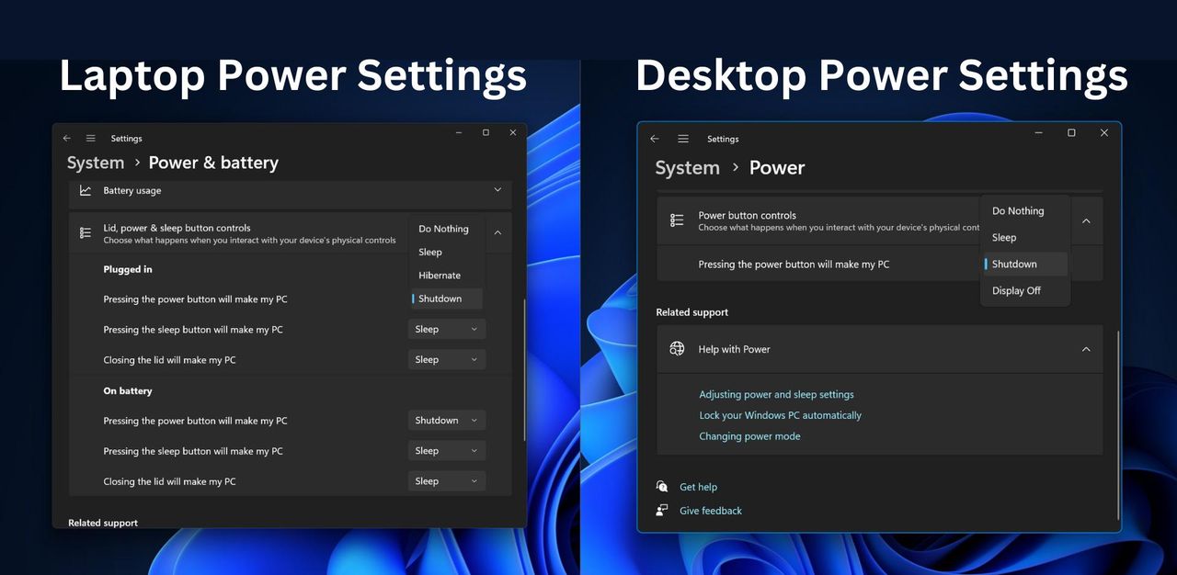Click Lid, power & sleep controls list icon

point(86,233)
